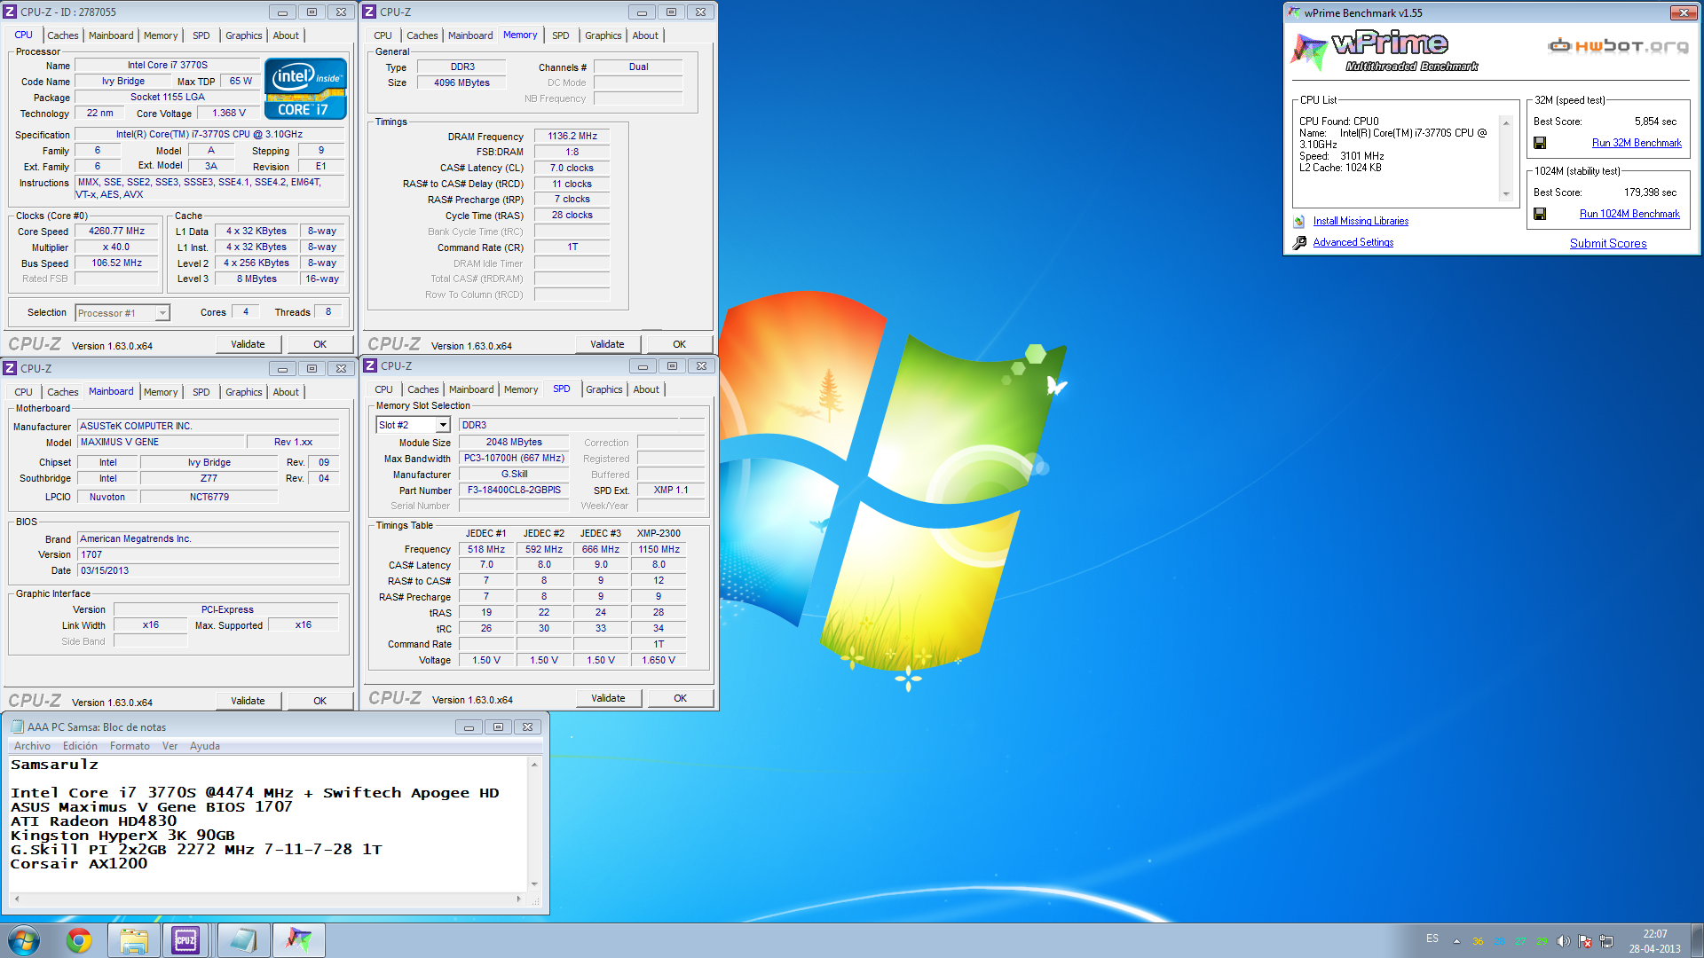Viewport: 1704px width, 958px height.
Task: Click in the Notepad text area on Samsarulz
Action: tap(54, 765)
